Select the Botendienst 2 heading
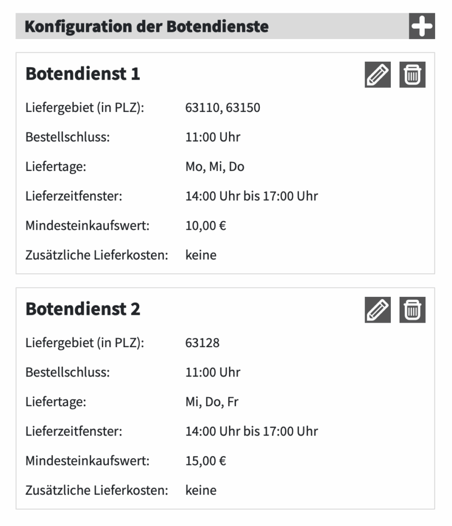452x526 pixels. [83, 309]
